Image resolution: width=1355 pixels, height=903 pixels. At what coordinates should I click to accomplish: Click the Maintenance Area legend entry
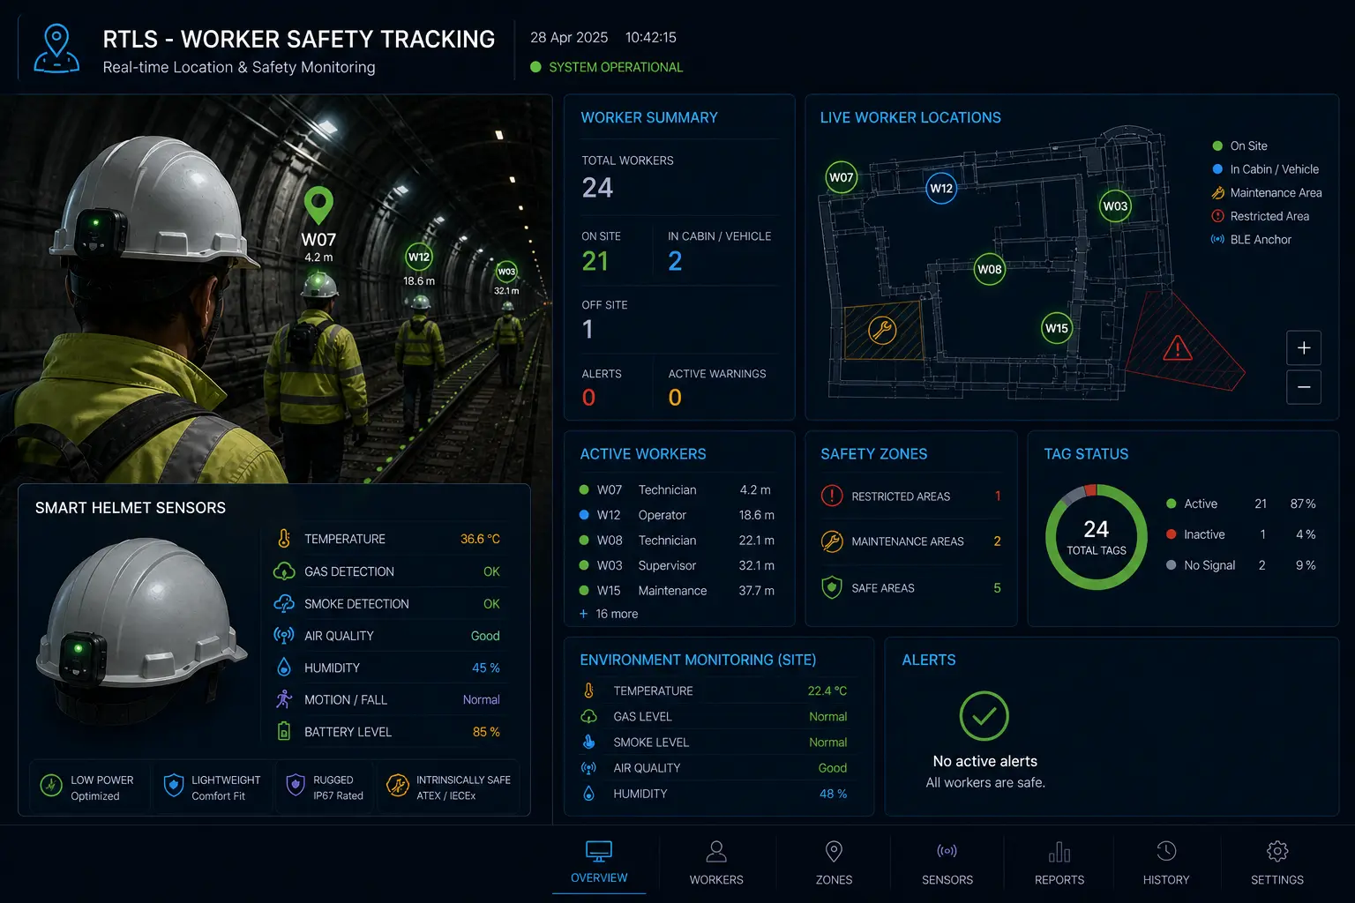pyautogui.click(x=1266, y=193)
